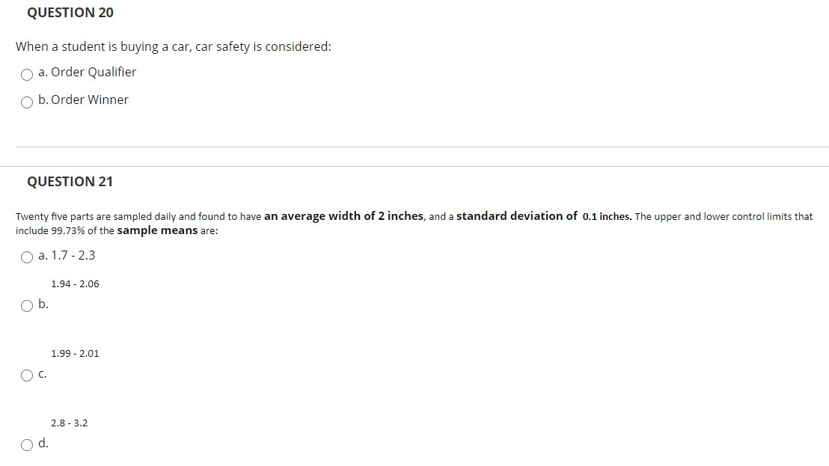
Task: Select answer b. Order Winner for Question 20
Action: (x=27, y=102)
